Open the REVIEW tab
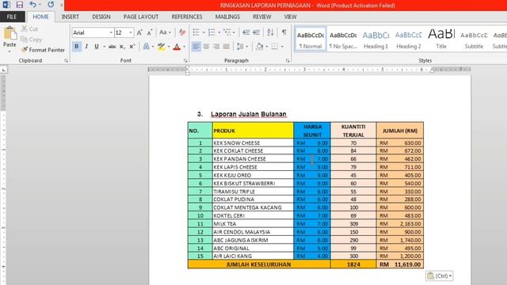The height and width of the screenshot is (285, 507). 262,17
